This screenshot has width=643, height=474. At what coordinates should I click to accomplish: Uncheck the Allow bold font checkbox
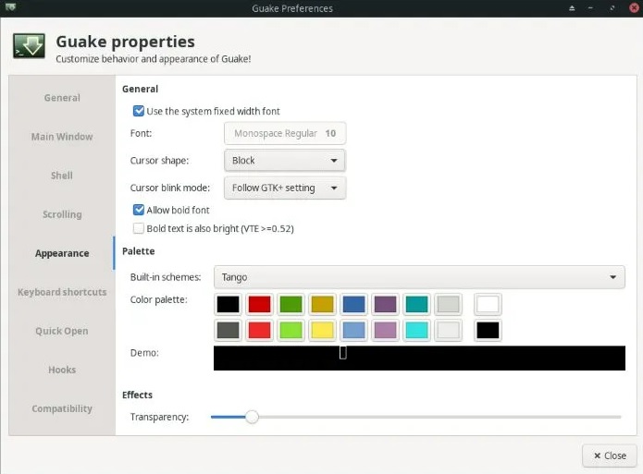tap(139, 210)
